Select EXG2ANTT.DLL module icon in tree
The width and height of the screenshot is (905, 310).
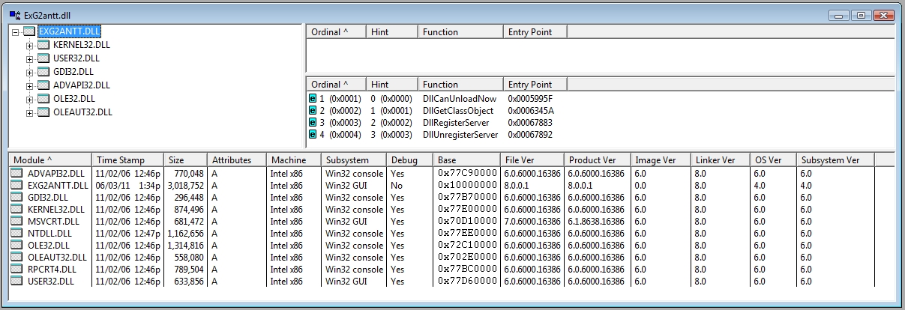coord(29,31)
